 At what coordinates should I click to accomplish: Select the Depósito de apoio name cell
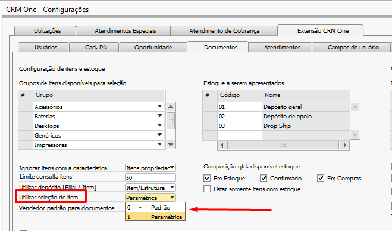coord(306,116)
